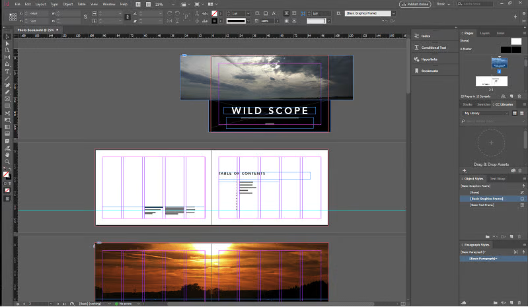Viewport: 528px width, 307px height.
Task: Switch CC Libraries to list view
Action: pos(521,113)
